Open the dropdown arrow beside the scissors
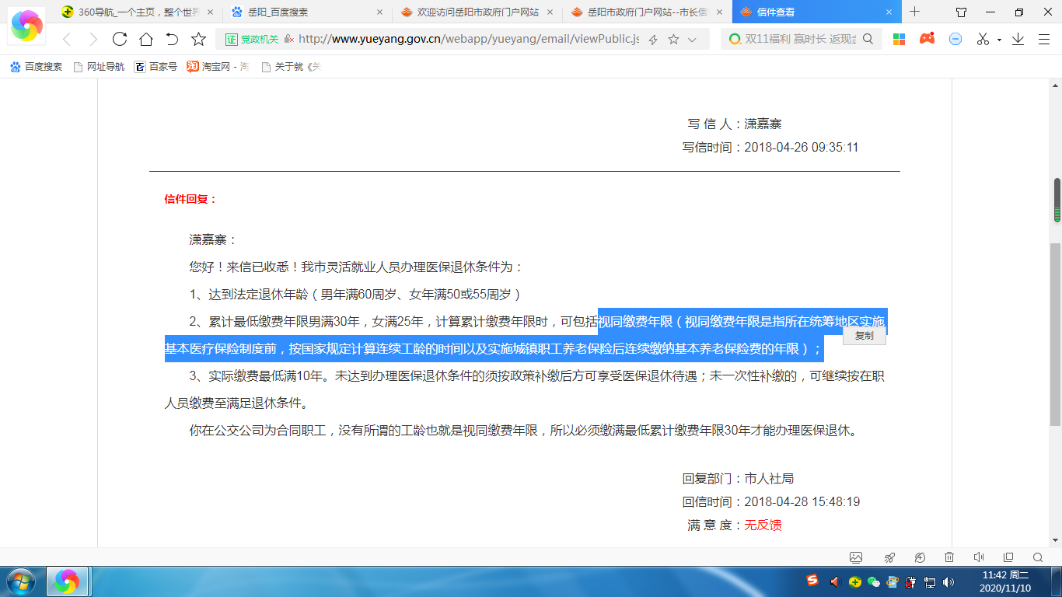The width and height of the screenshot is (1062, 597). 999,40
